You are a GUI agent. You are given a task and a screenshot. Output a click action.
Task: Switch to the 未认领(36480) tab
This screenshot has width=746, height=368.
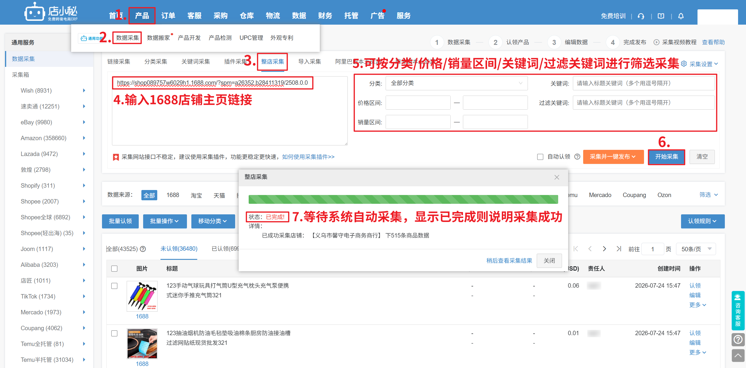[x=179, y=249]
